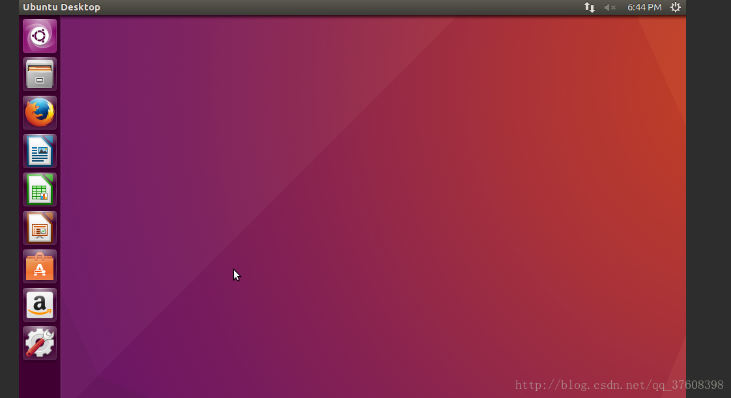731x398 pixels.
Task: Click the power gear to access Shut Down
Action: point(675,7)
